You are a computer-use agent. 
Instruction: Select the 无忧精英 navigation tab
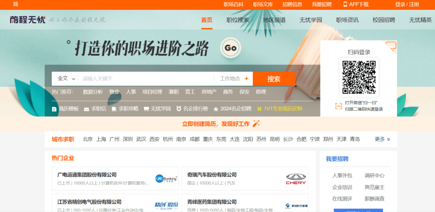point(421,20)
